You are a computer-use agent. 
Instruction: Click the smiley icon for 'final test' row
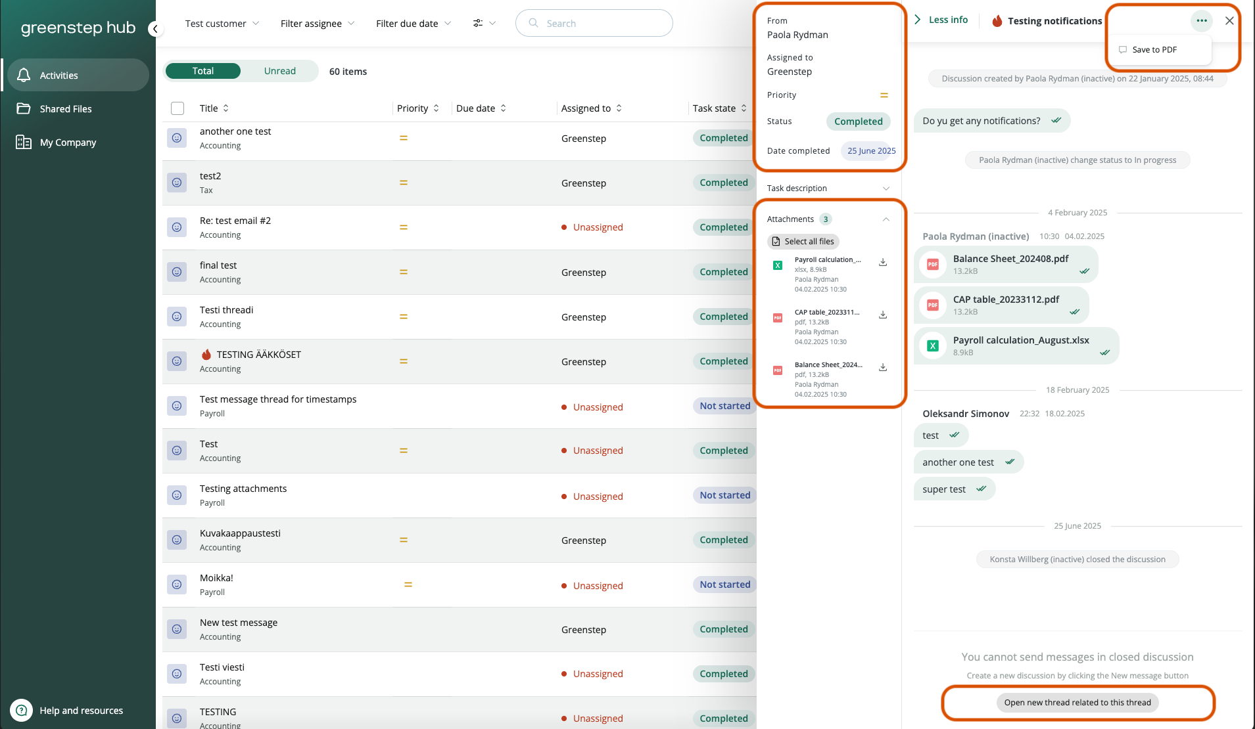pos(177,272)
